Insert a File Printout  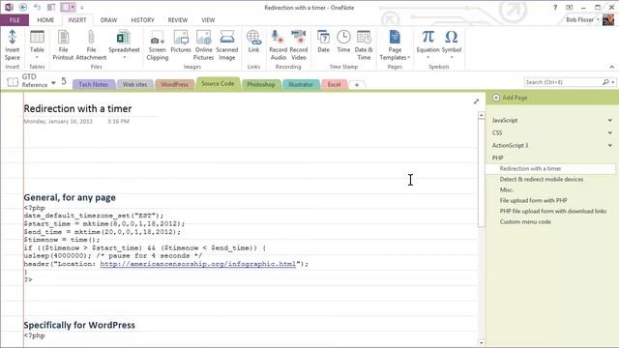63,45
